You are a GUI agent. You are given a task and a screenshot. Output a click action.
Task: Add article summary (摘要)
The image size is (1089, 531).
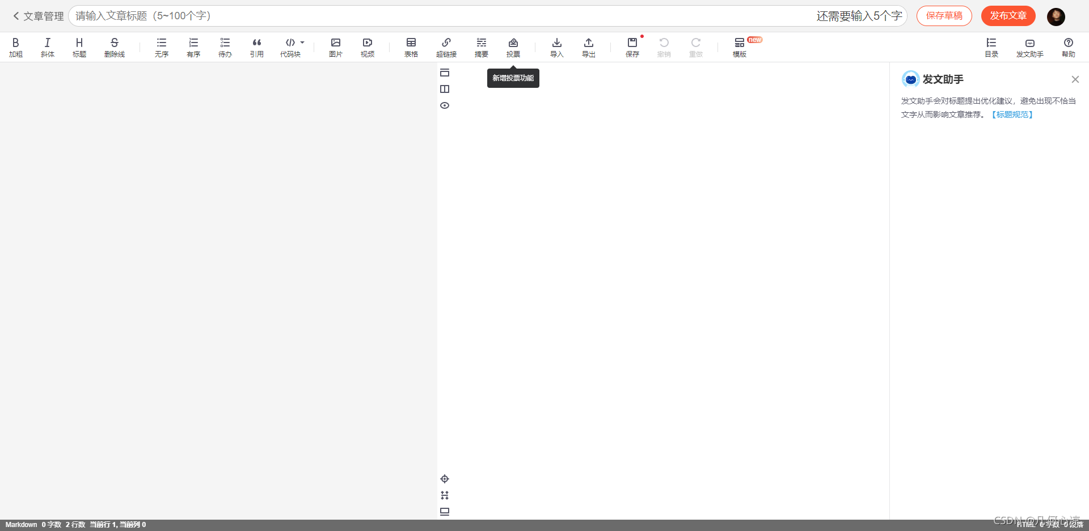pyautogui.click(x=482, y=47)
